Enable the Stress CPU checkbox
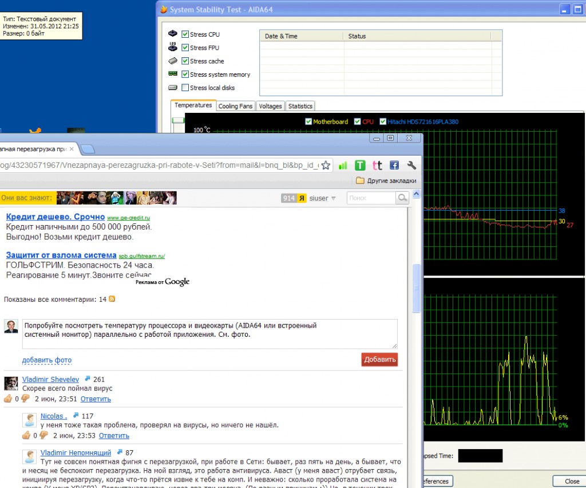Image resolution: width=586 pixels, height=488 pixels. point(185,34)
